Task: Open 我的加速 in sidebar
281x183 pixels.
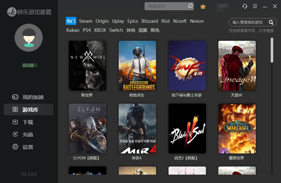Action: [28, 97]
